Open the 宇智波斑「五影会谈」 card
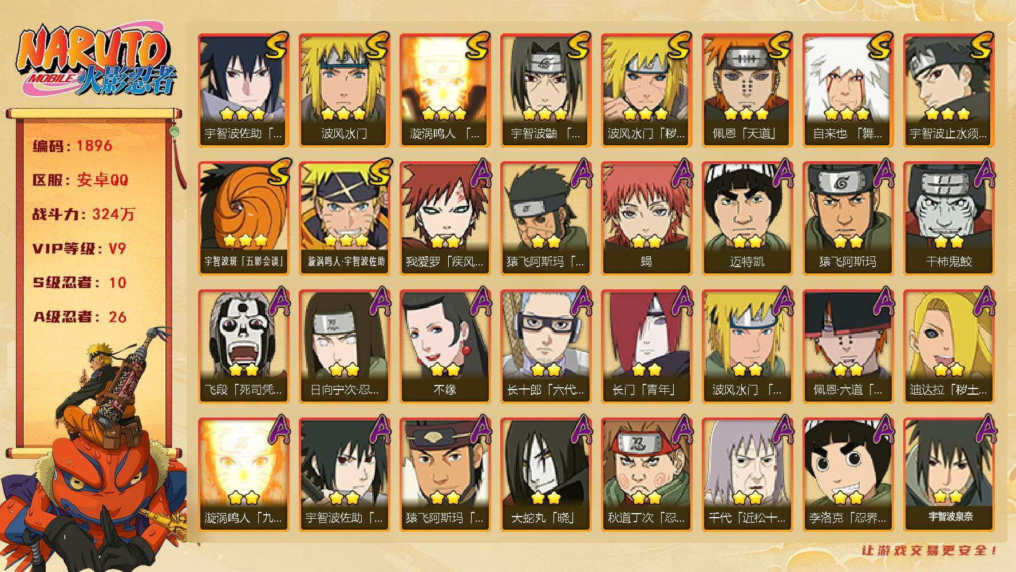 tap(243, 219)
